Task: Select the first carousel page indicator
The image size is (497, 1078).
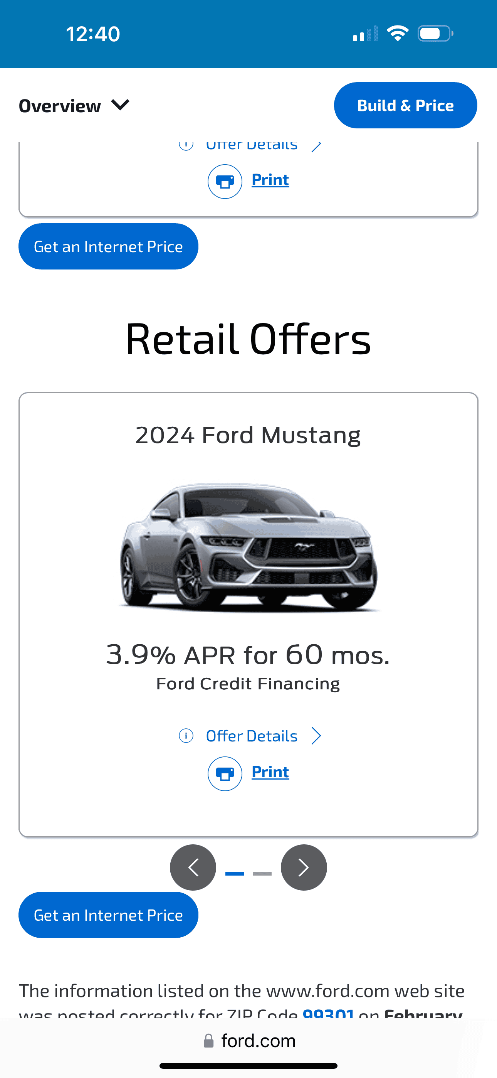Action: click(x=235, y=874)
